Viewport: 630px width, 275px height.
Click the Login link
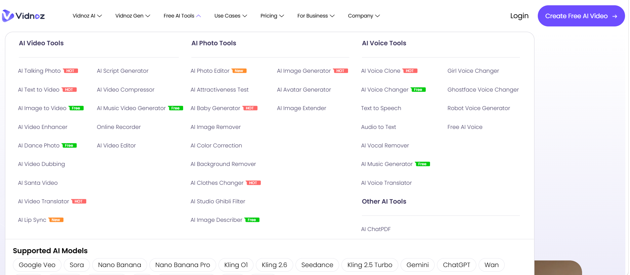point(519,16)
